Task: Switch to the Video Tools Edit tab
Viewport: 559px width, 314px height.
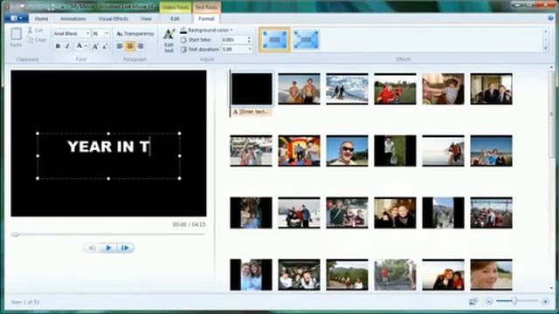Action: pos(175,18)
